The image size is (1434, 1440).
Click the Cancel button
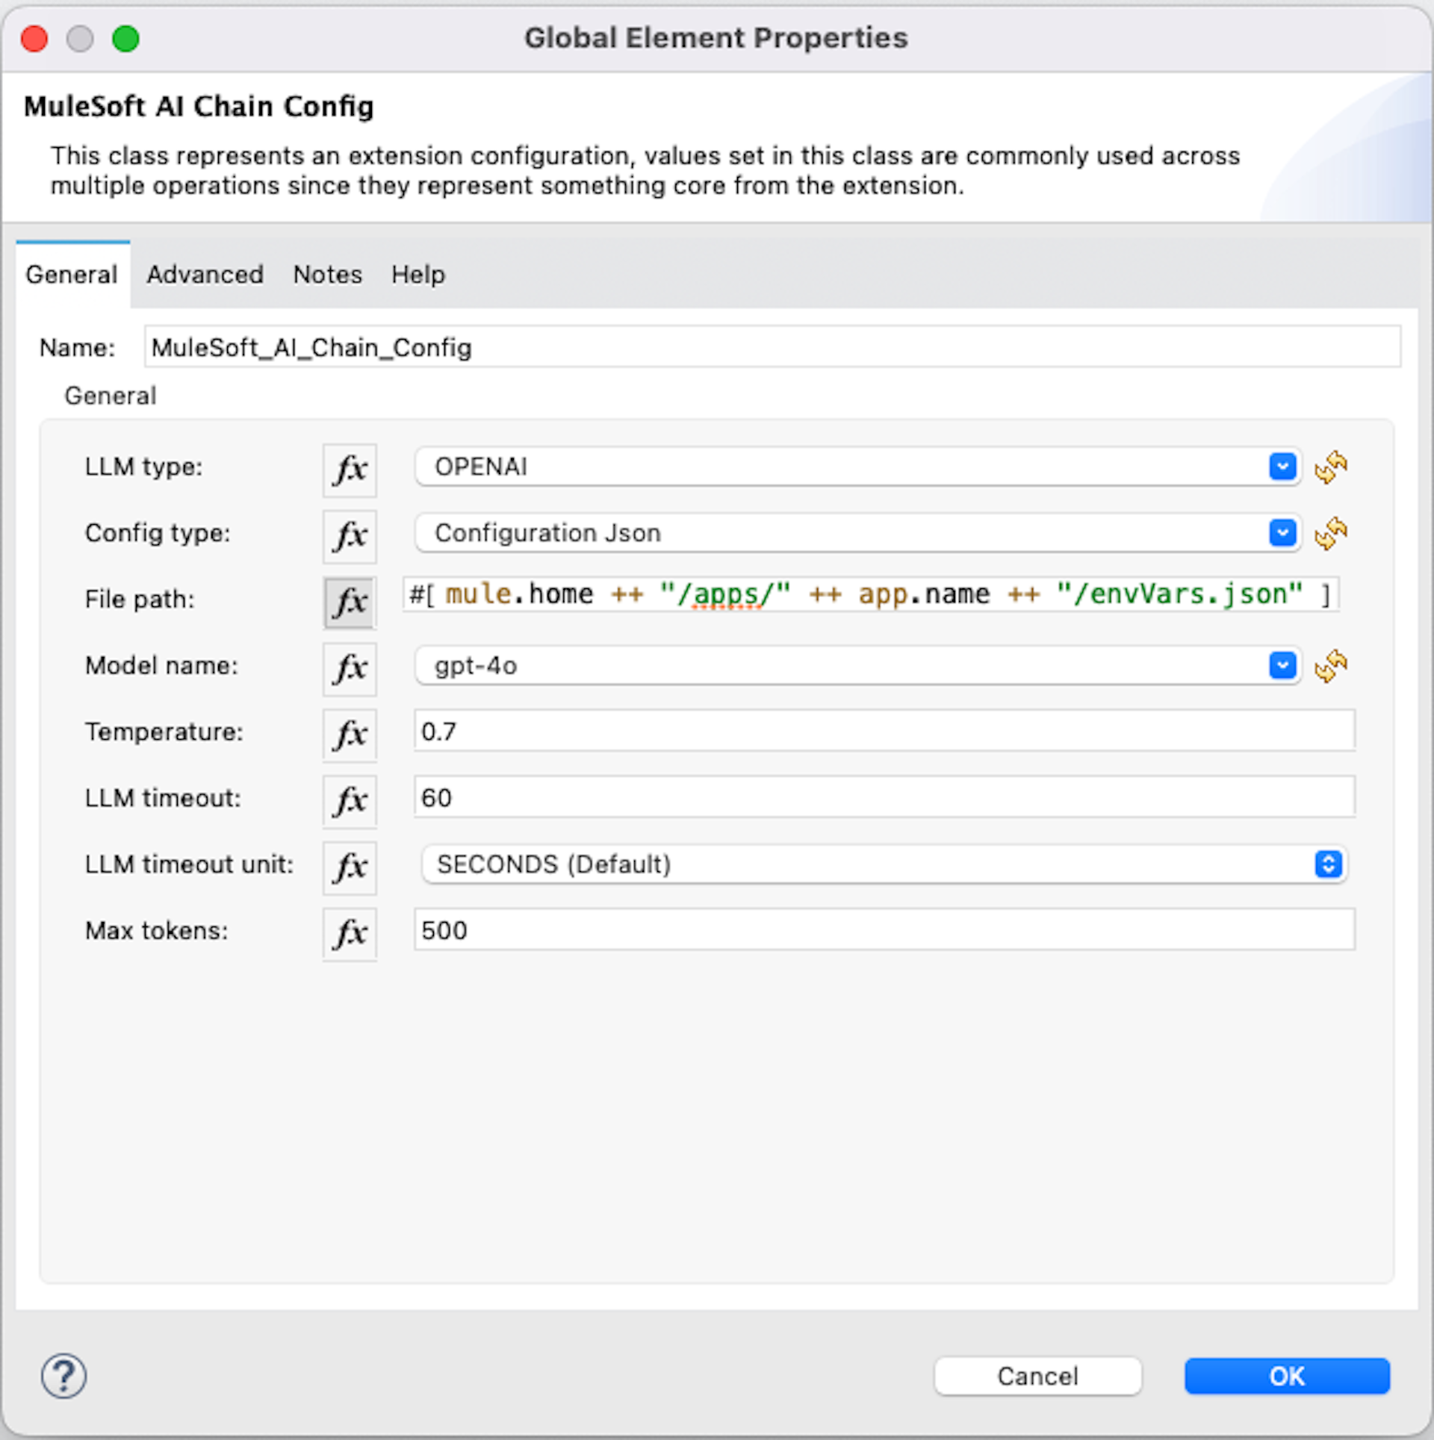(1037, 1377)
